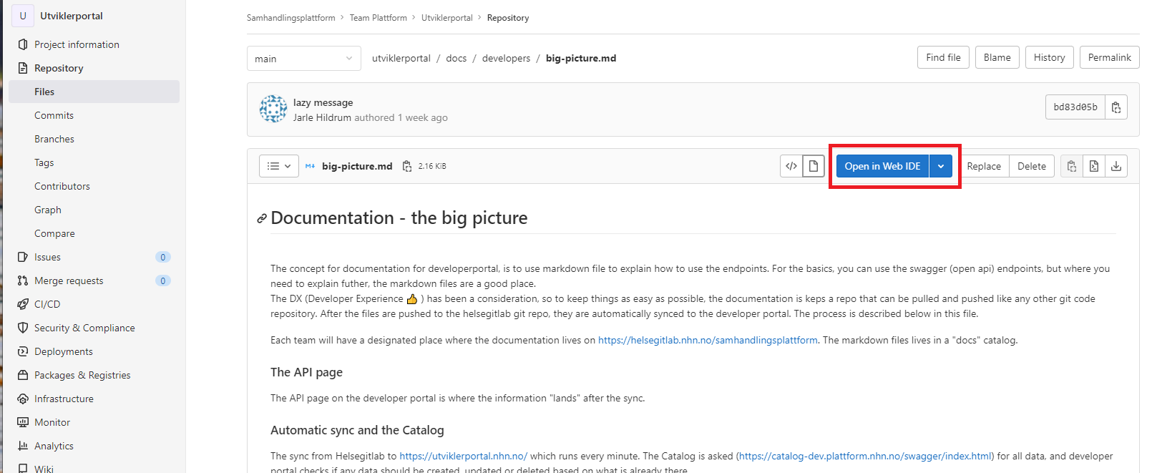Click Jarle Hildrum's author avatar
The width and height of the screenshot is (1157, 473).
[x=273, y=109]
